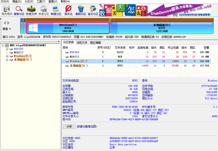Switch to the next disk arrow
This screenshot has height=151, width=218.
point(8,22)
